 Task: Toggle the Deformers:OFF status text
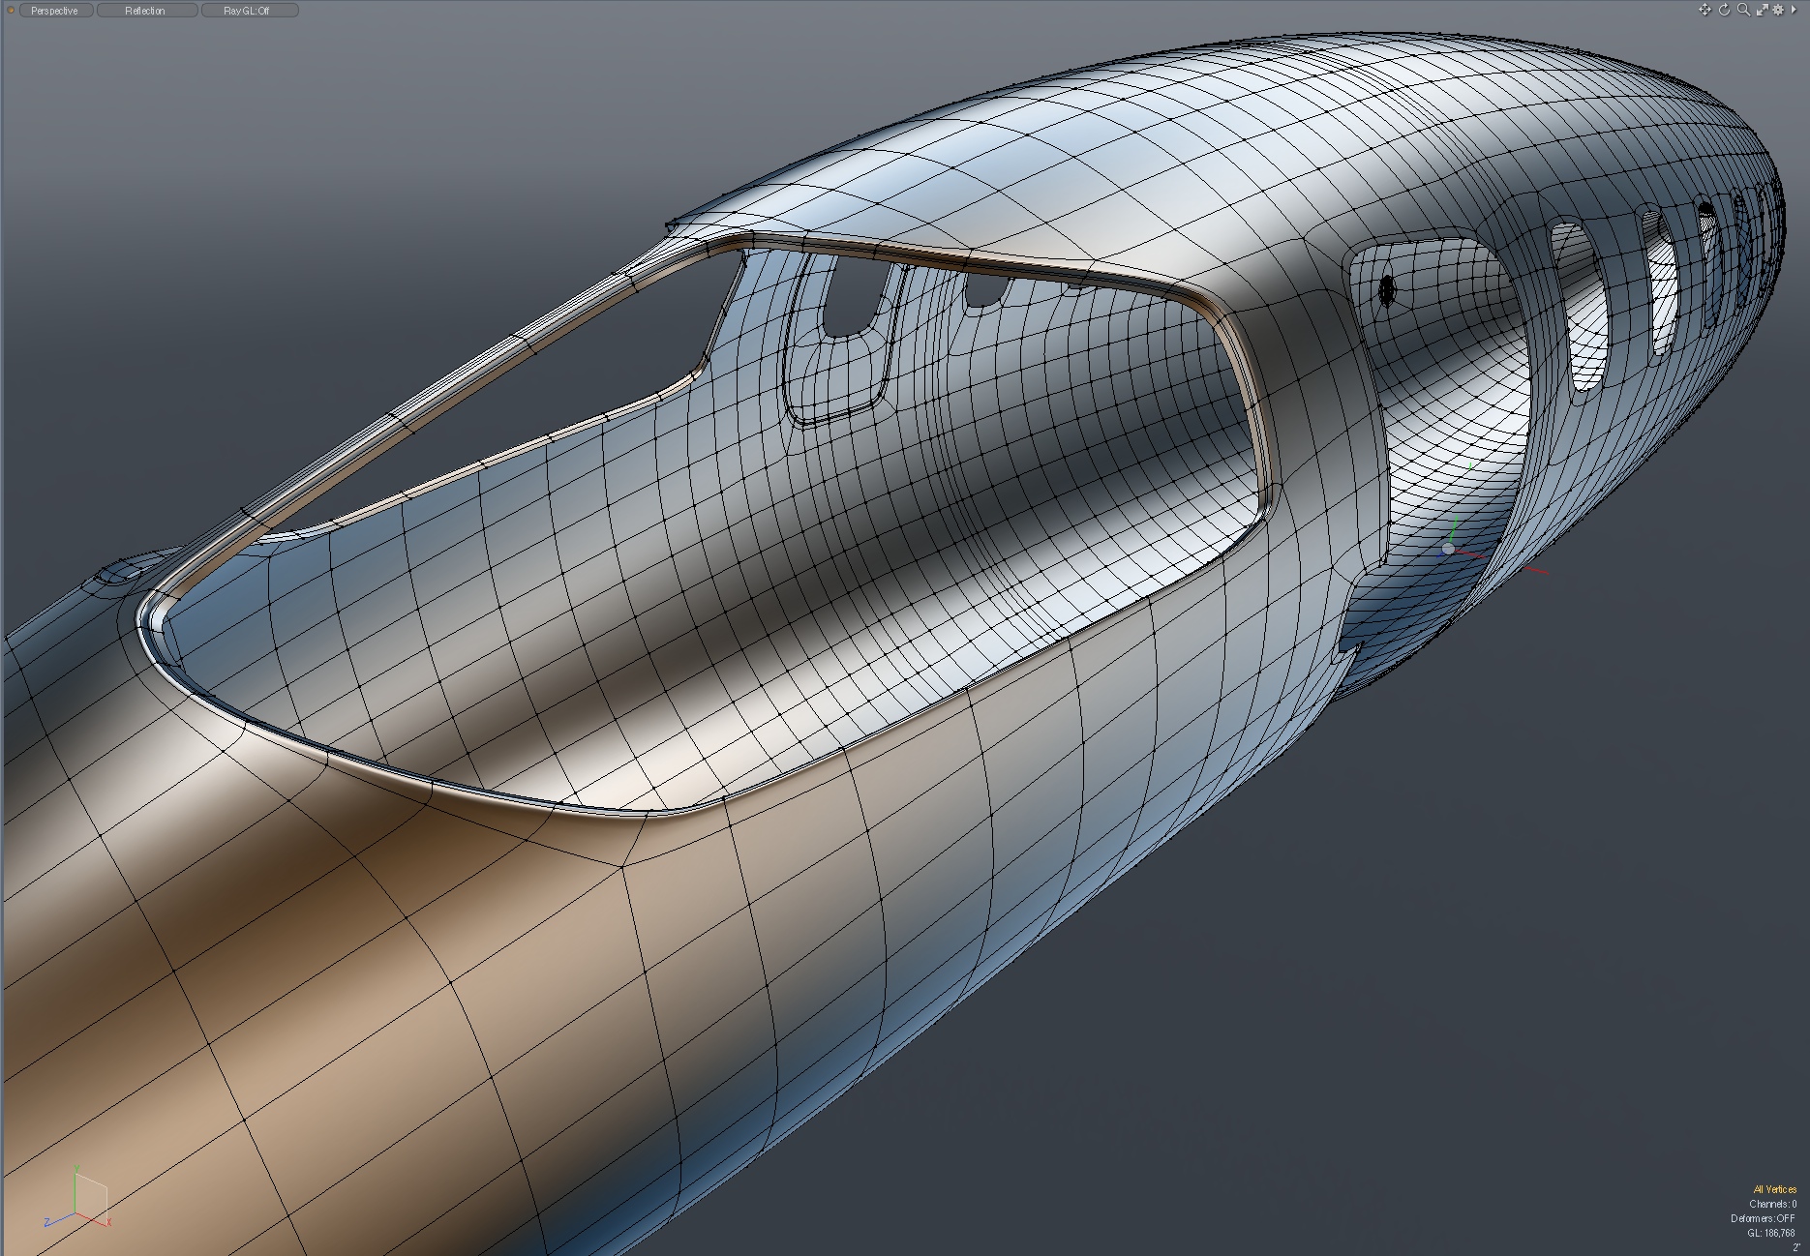[x=1763, y=1218]
